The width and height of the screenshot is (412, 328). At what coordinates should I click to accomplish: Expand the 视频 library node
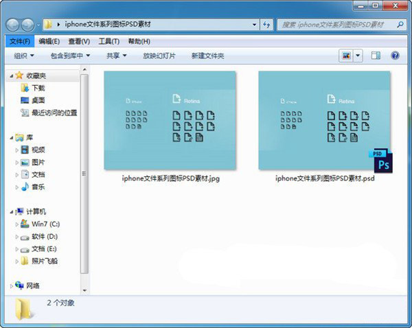pos(16,150)
